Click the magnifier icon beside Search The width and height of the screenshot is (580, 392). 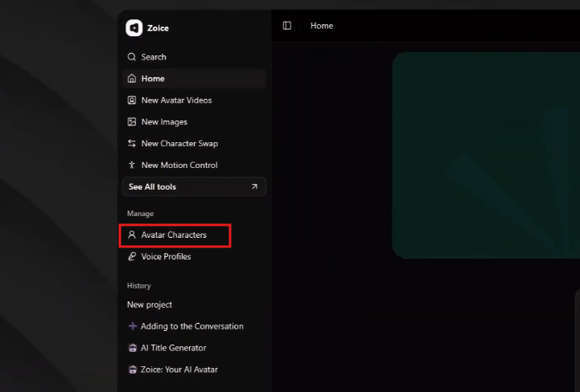point(132,57)
